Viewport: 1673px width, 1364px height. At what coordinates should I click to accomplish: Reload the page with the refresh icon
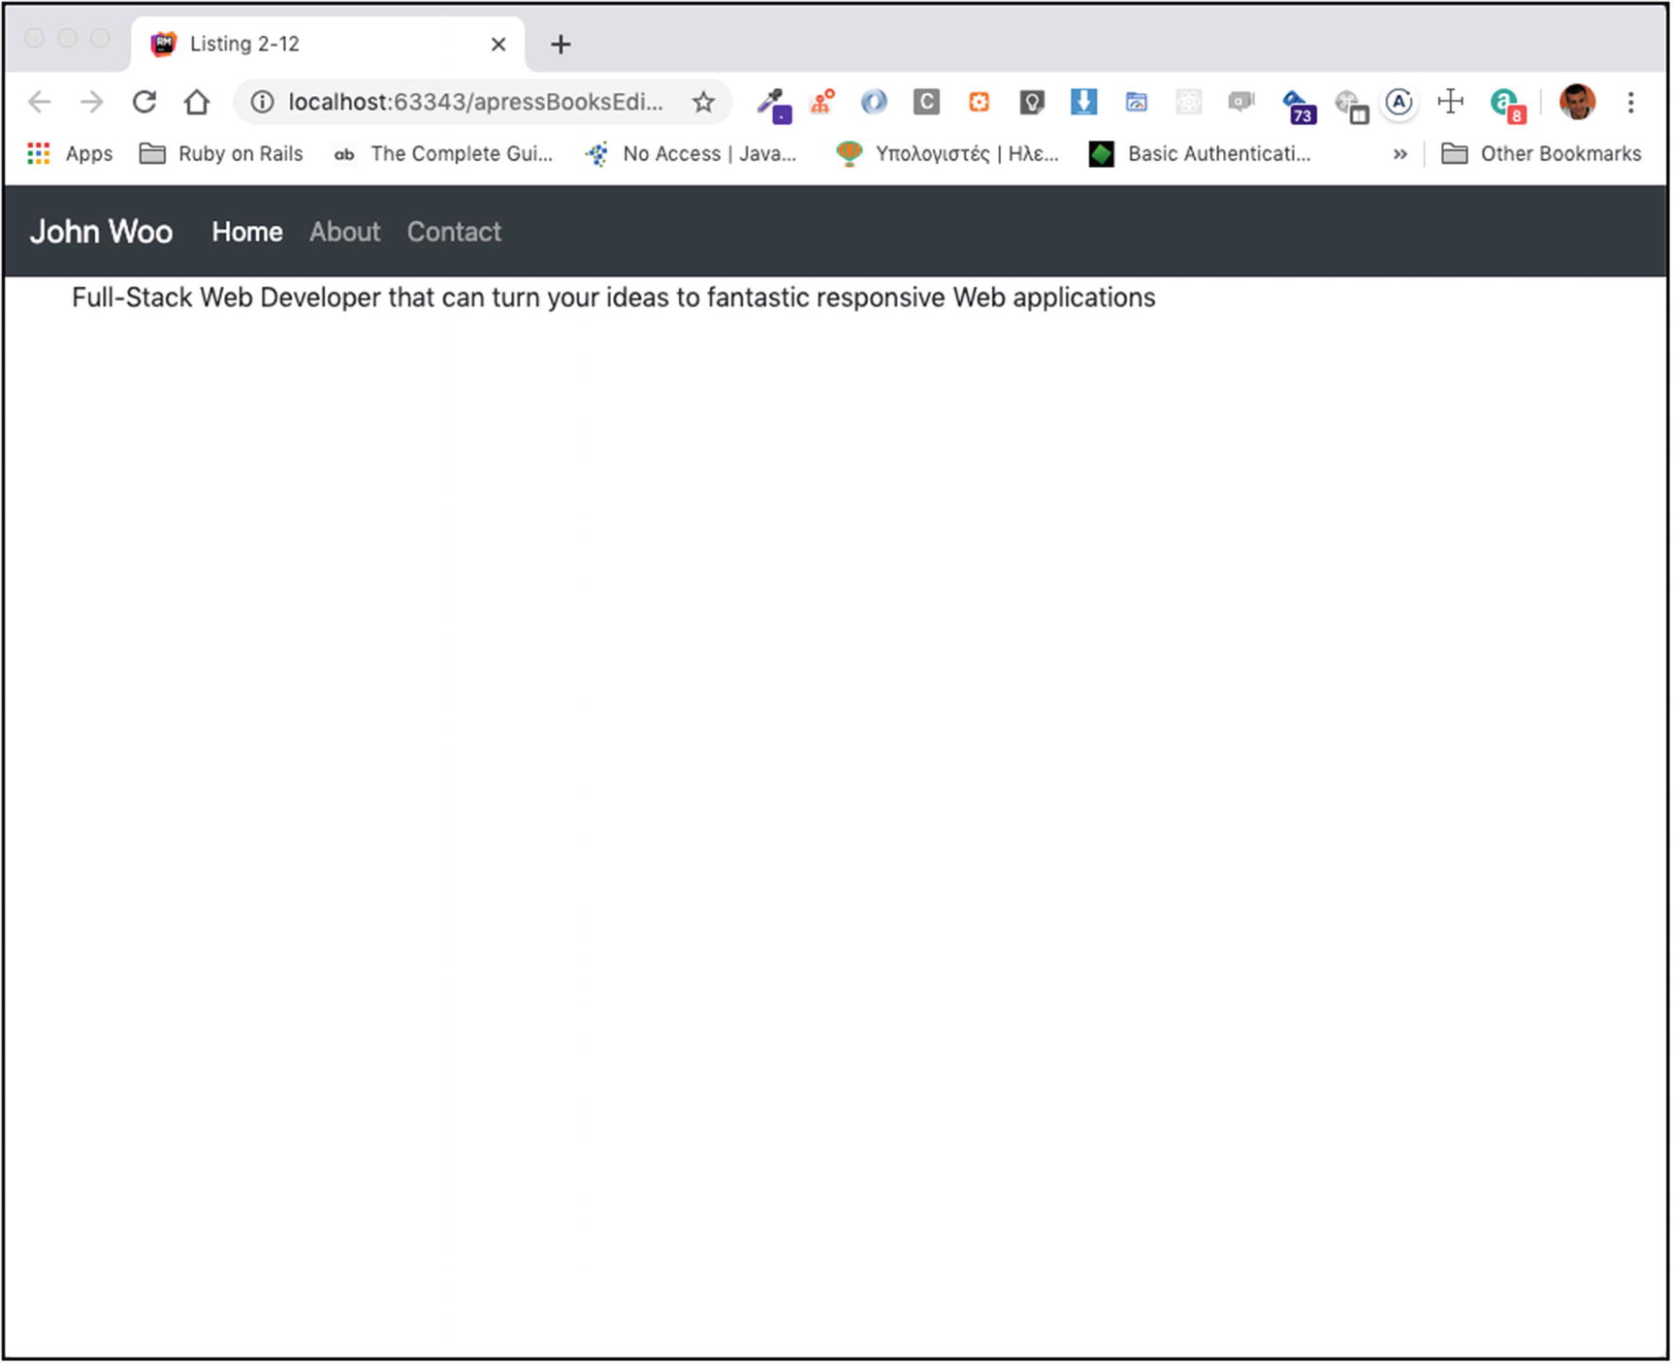coord(145,102)
